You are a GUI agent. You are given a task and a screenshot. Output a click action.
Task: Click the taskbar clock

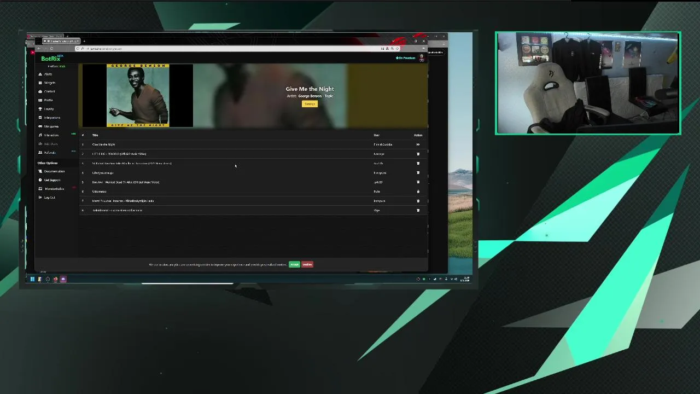point(465,279)
